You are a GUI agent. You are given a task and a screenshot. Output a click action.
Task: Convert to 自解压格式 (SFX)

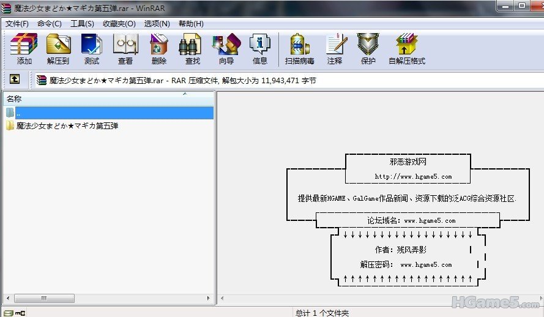pos(406,48)
